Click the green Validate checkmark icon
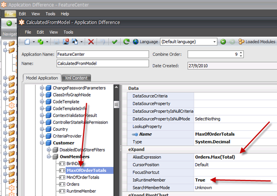 pos(115,42)
